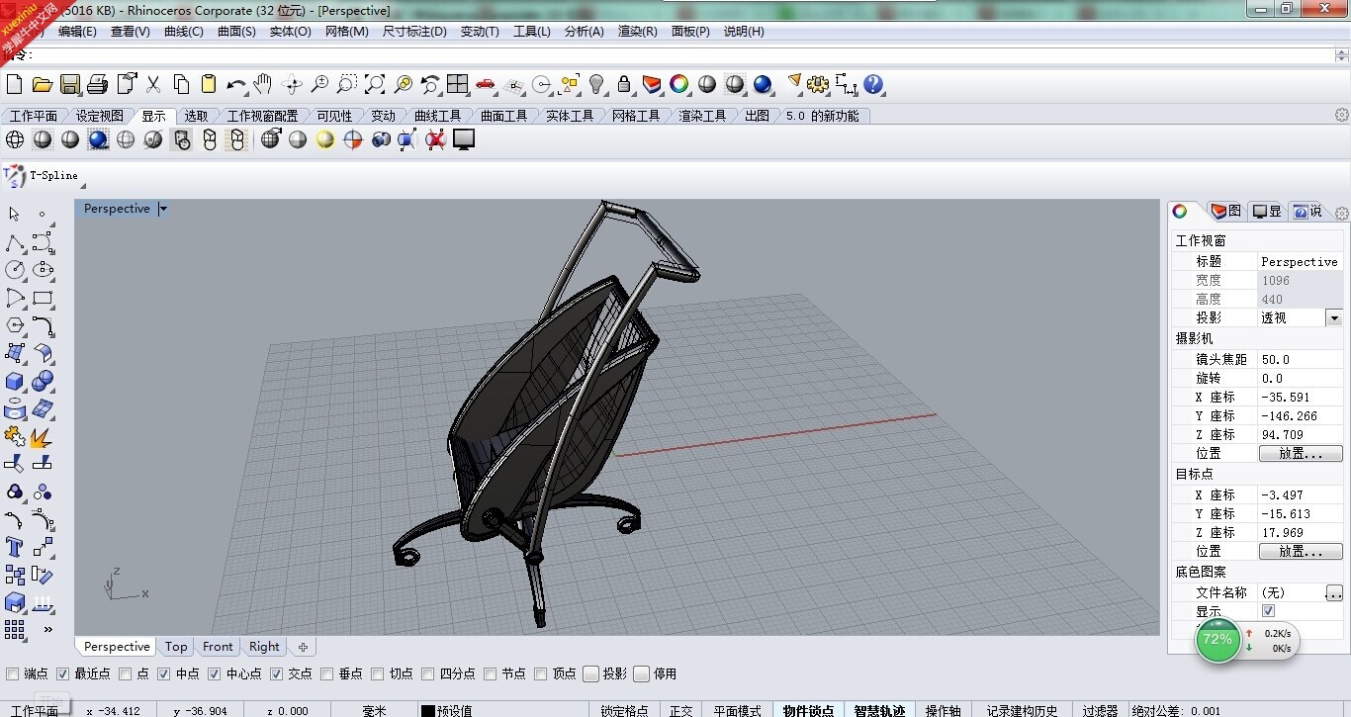Click the blue Rendered sphere display icon

point(98,139)
